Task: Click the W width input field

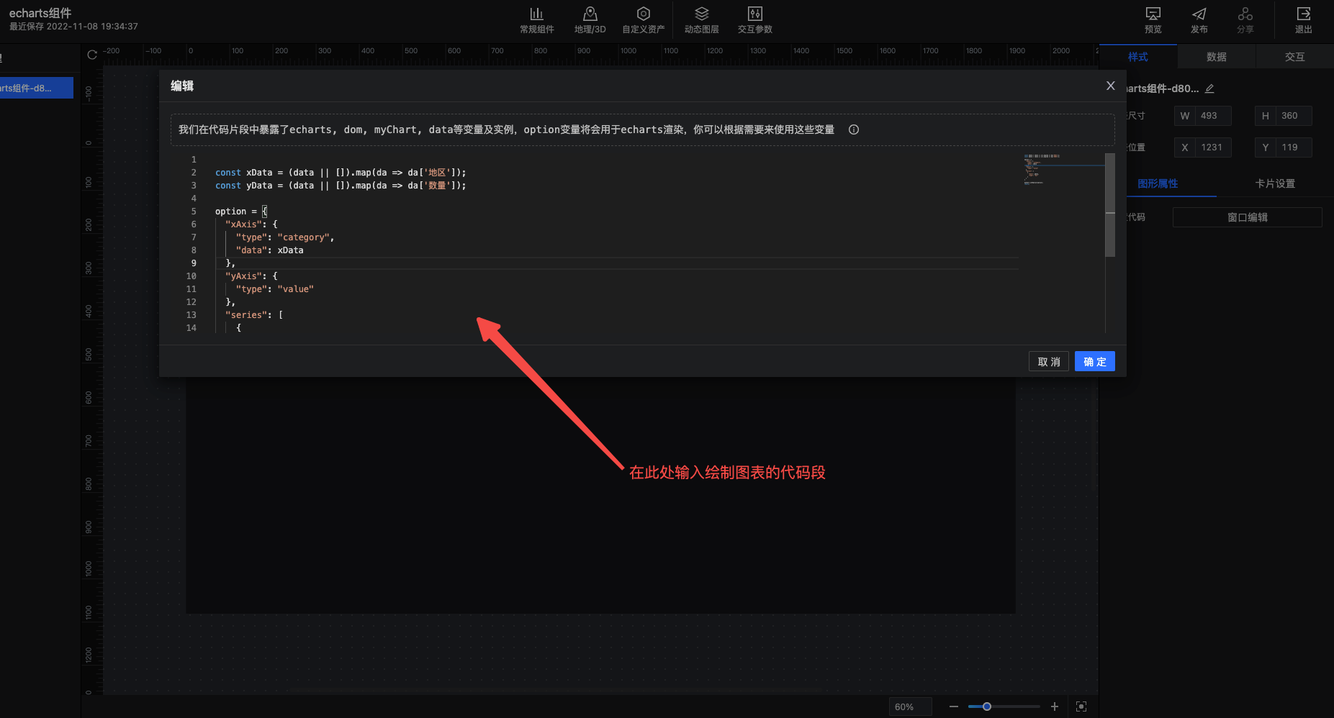Action: [x=1212, y=116]
